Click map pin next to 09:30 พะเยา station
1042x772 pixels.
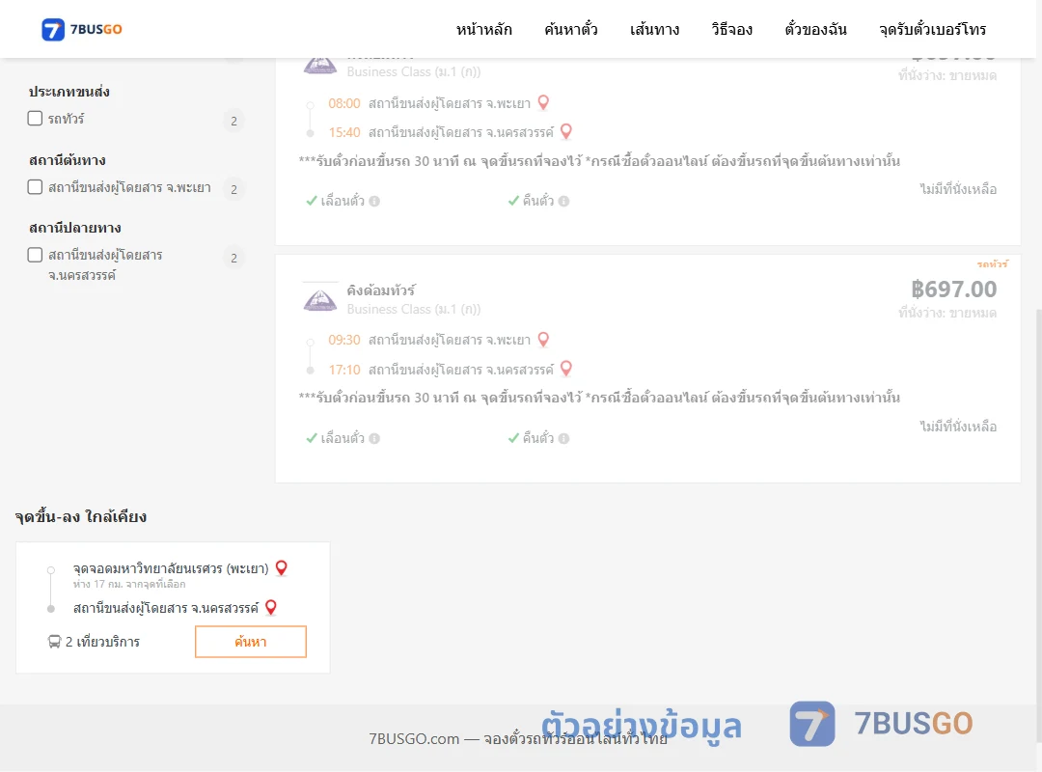[543, 340]
